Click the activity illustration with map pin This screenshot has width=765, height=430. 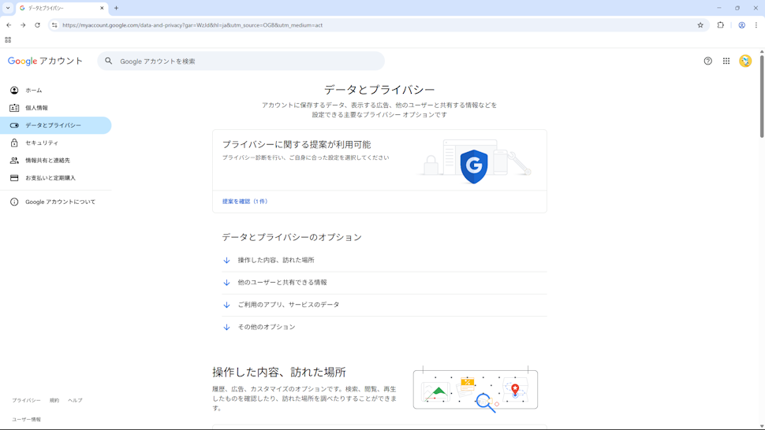pos(476,389)
